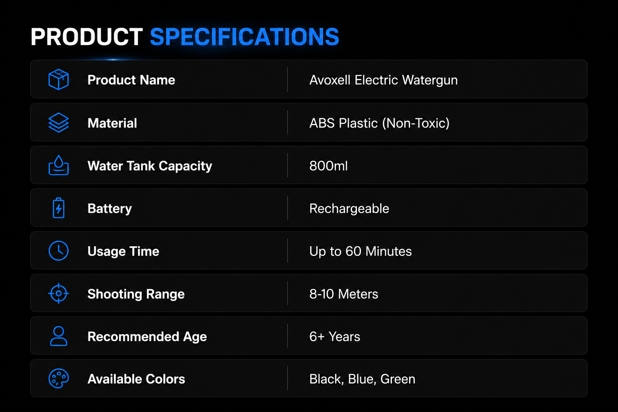Click the Black, Blue, Green colors text
The width and height of the screenshot is (618, 412).
tap(362, 379)
